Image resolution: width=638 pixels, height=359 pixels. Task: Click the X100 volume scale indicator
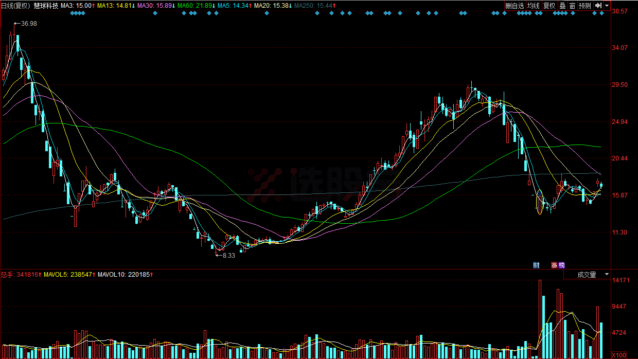[621, 355]
